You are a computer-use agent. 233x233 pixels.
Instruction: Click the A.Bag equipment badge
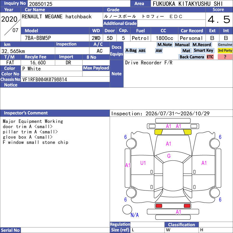tap(131, 51)
